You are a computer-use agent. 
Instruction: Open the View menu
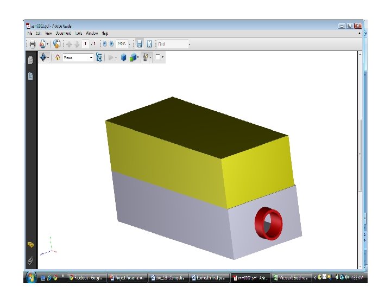[x=48, y=33]
